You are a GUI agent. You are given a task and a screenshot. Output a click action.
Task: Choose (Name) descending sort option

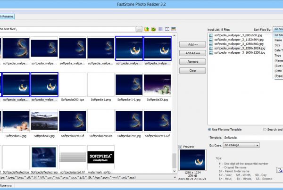pyautogui.click(x=279, y=61)
